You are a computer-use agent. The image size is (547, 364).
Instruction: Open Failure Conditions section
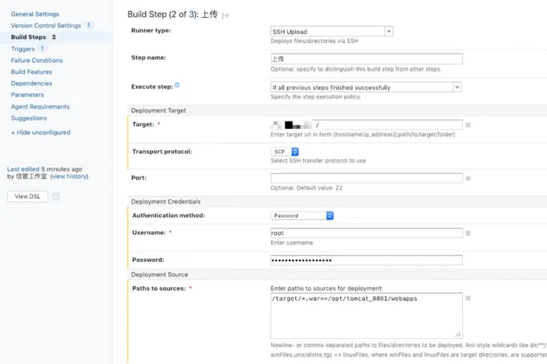[x=37, y=60]
